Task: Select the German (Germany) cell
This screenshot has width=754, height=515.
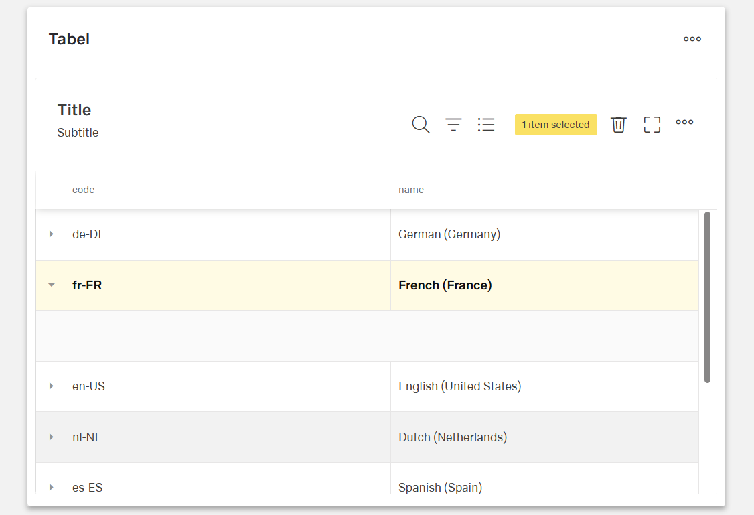Action: point(449,234)
